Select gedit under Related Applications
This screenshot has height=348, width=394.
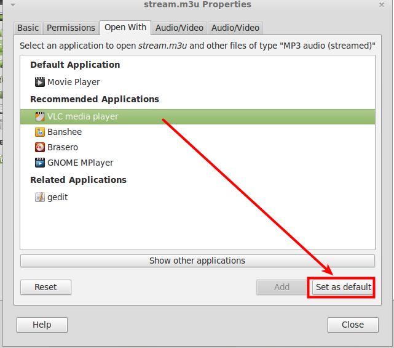click(x=197, y=197)
